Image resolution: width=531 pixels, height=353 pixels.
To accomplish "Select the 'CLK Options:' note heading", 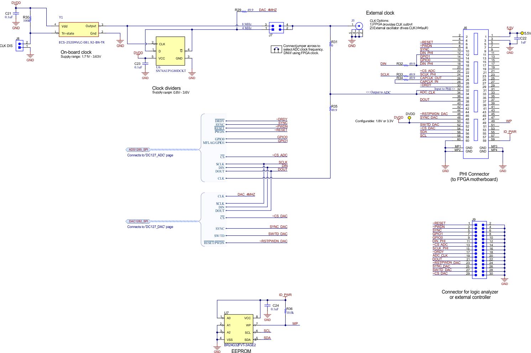I will click(379, 21).
